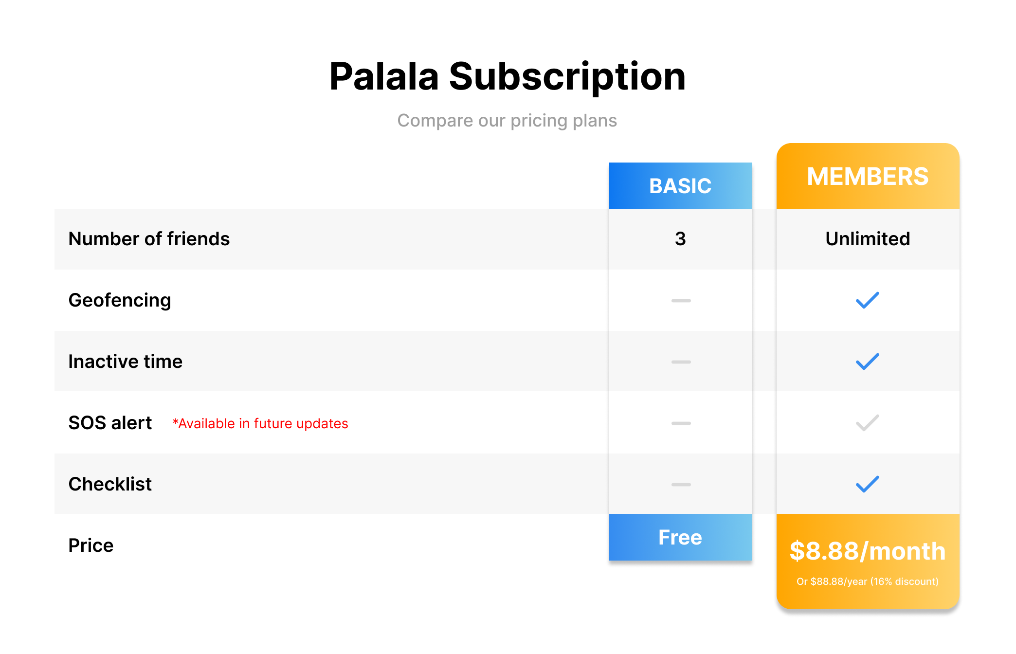Click the Checklist dash in Basic column
Viewport: 1016px width, 654px height.
pyautogui.click(x=681, y=485)
